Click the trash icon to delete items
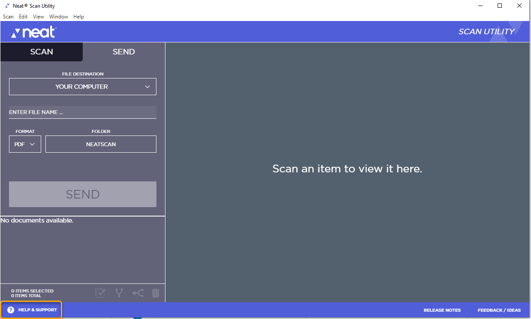 [156, 293]
